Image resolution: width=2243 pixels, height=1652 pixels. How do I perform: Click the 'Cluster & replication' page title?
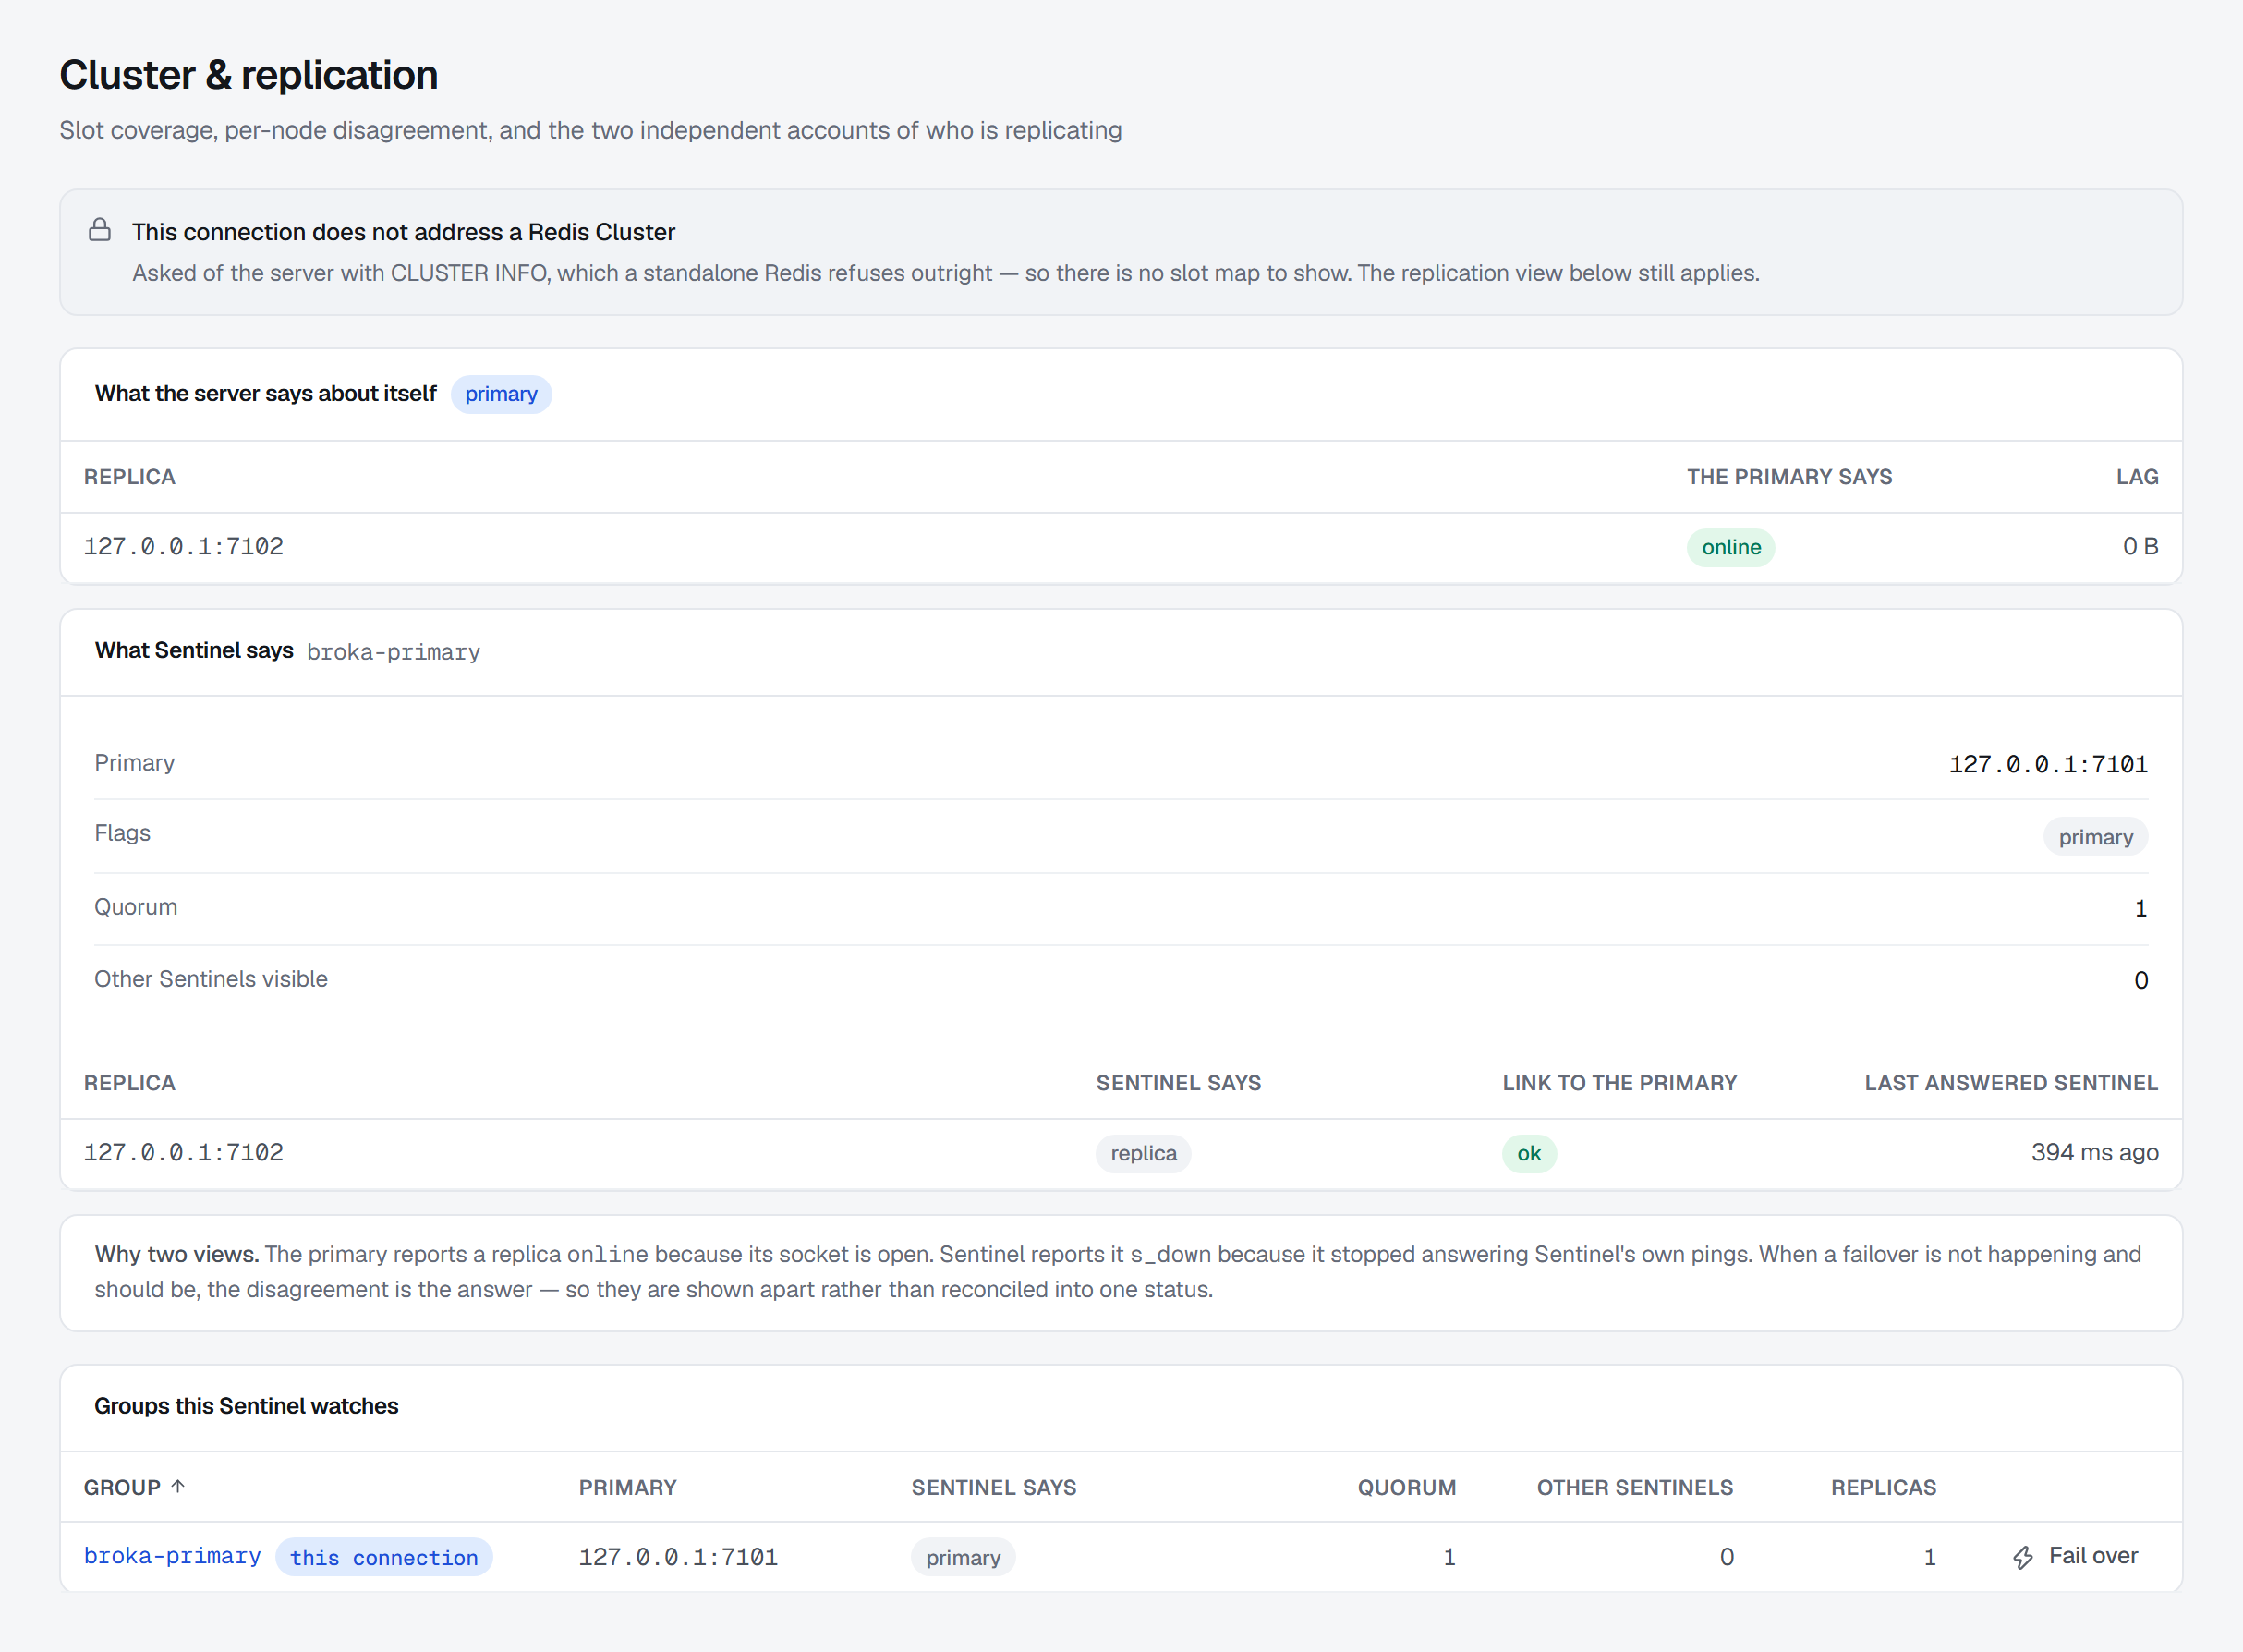coord(249,75)
